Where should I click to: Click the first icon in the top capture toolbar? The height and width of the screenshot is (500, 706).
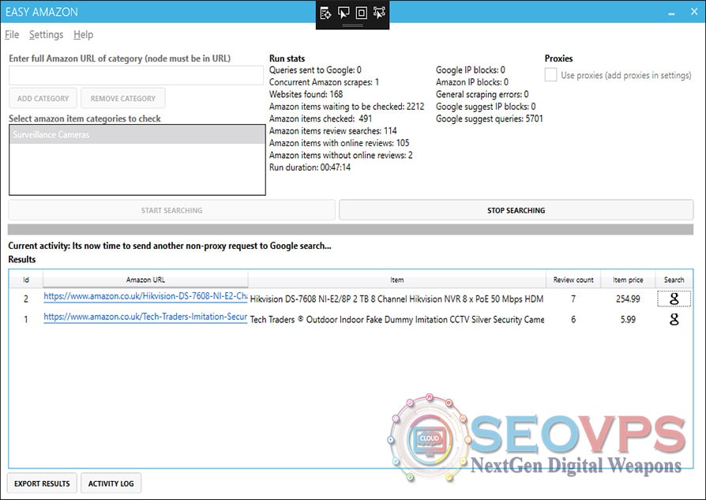[325, 13]
